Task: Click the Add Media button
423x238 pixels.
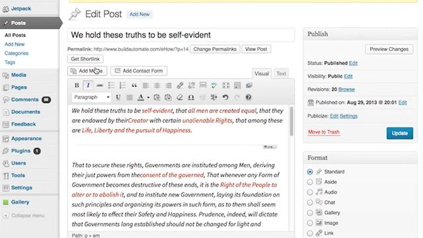Action: coord(87,71)
